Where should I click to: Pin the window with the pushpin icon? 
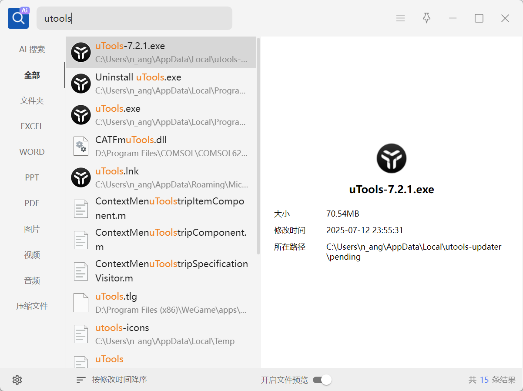click(x=426, y=18)
